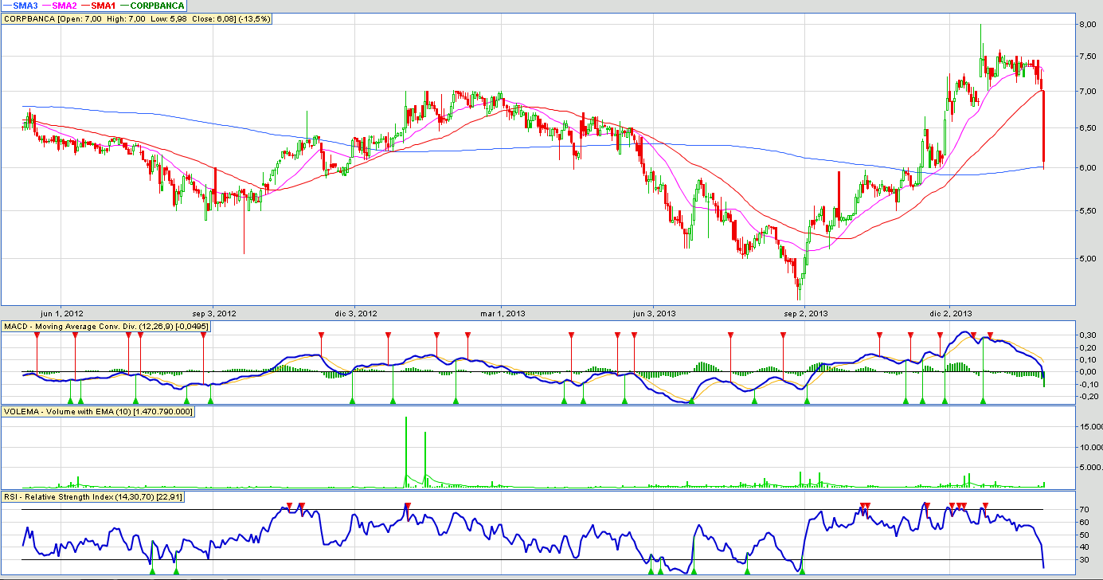Screen dimensions: 1103x580
Task: Click the leftmost green RSI oversold arrow
Action: tap(151, 570)
